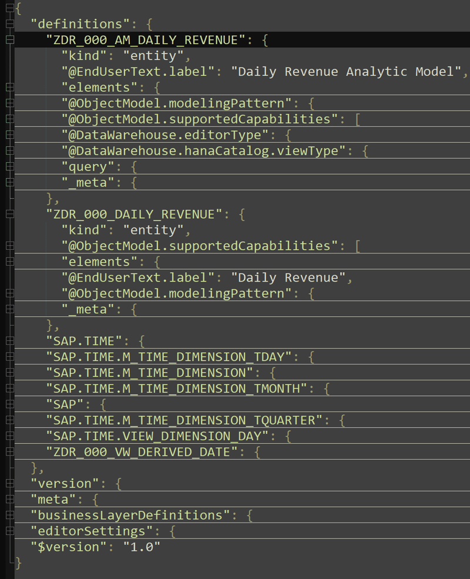Click "Daily Revenue Analytic Model" value

(x=346, y=71)
